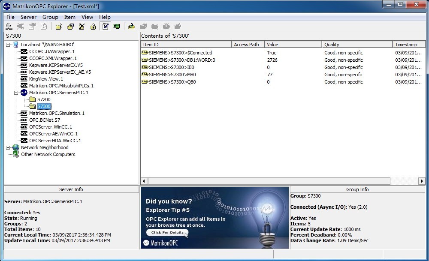Minimize the MatrikonOPC Explorer window
429x261 pixels.
point(389,4)
